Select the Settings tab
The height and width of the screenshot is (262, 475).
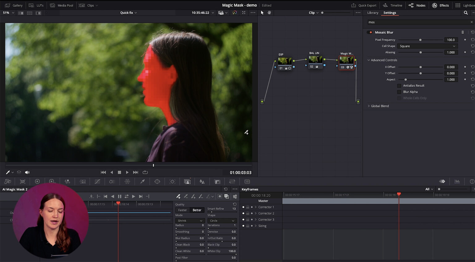coord(390,13)
